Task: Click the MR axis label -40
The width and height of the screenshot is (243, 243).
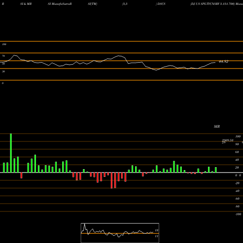Action: pos(237,191)
